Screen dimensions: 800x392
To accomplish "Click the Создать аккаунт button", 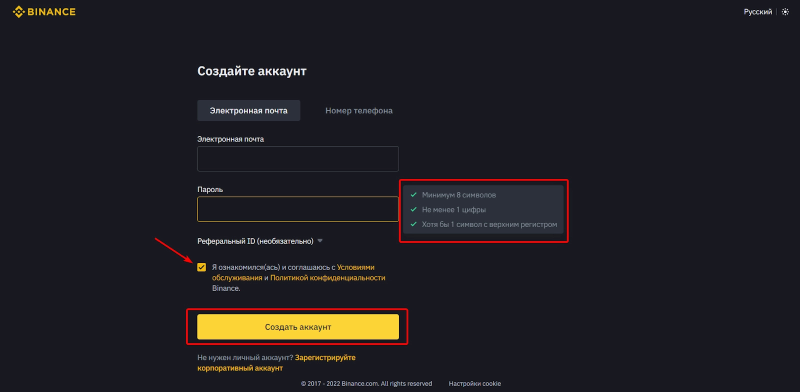I will click(298, 326).
